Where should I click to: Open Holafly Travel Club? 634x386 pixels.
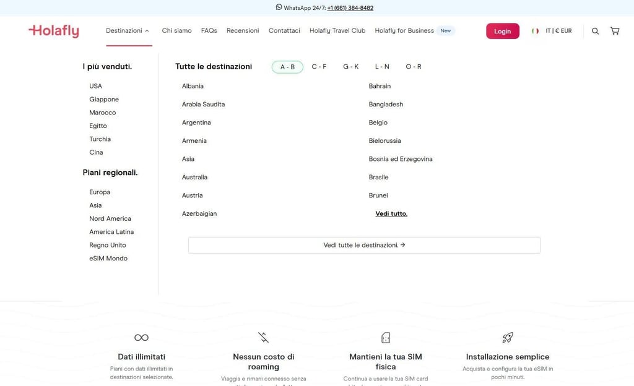pos(337,31)
